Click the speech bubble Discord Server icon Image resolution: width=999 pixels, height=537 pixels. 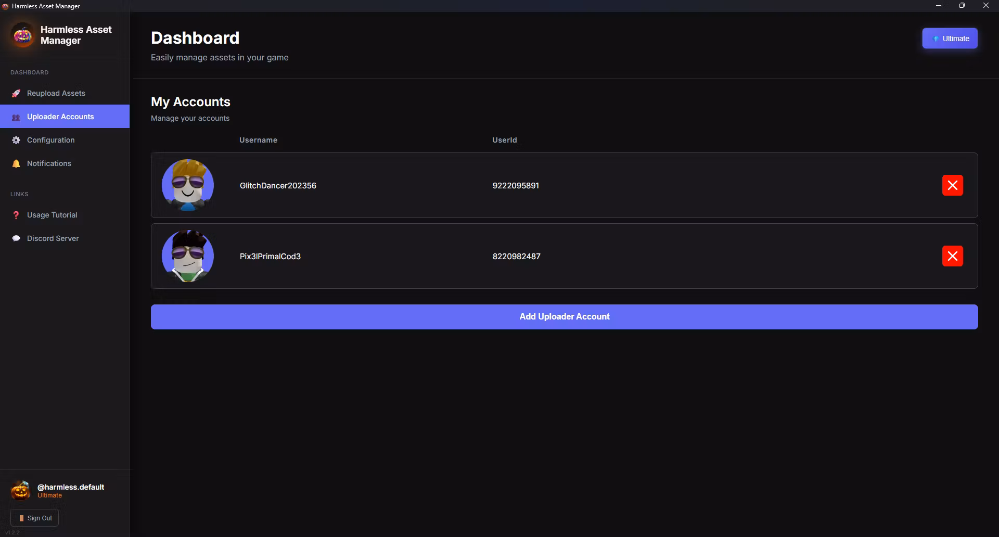click(x=16, y=238)
